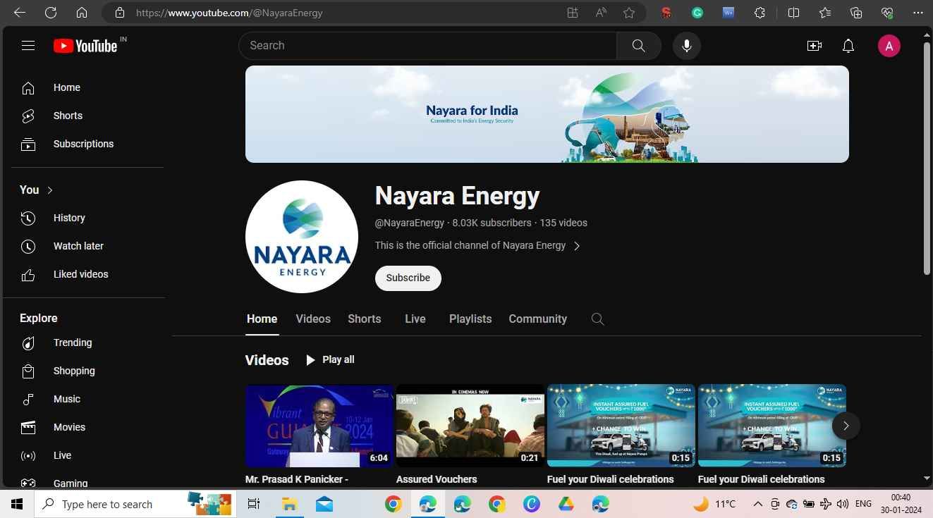Subscribe to Nayara Energy
The width and height of the screenshot is (933, 518).
408,278
